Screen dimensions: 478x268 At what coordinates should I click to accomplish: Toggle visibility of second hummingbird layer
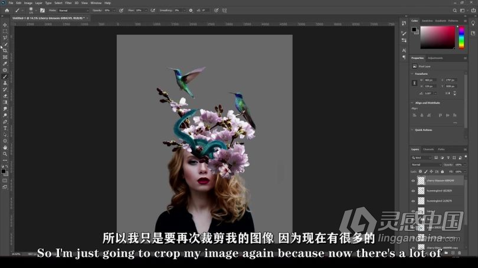(413, 201)
